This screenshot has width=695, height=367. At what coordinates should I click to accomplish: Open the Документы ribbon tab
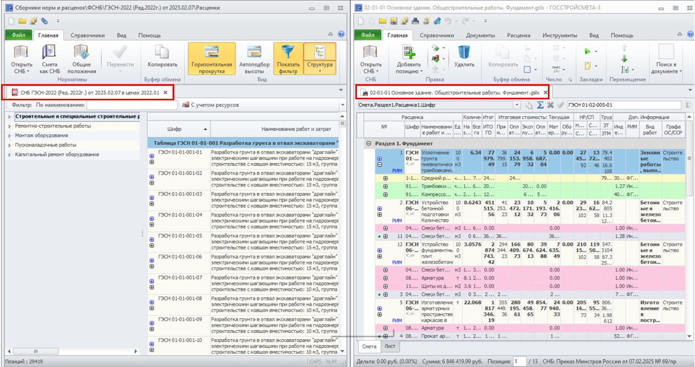(480, 35)
